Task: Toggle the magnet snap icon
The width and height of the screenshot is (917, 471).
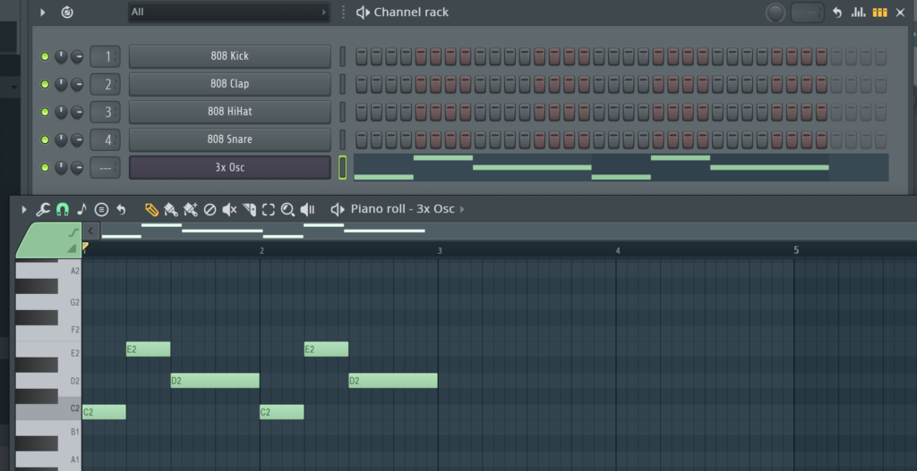Action: coord(62,209)
